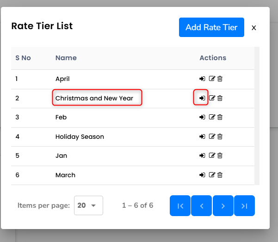Edit the Christmas and New Year tier
Viewport: 278px width, 242px height.
212,98
